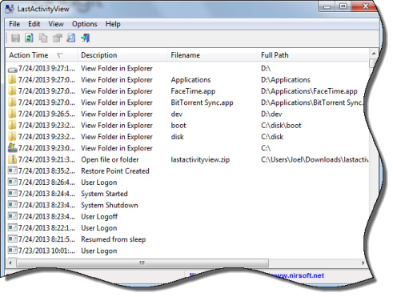
Task: Select the User Logoff description text
Action: click(x=99, y=217)
